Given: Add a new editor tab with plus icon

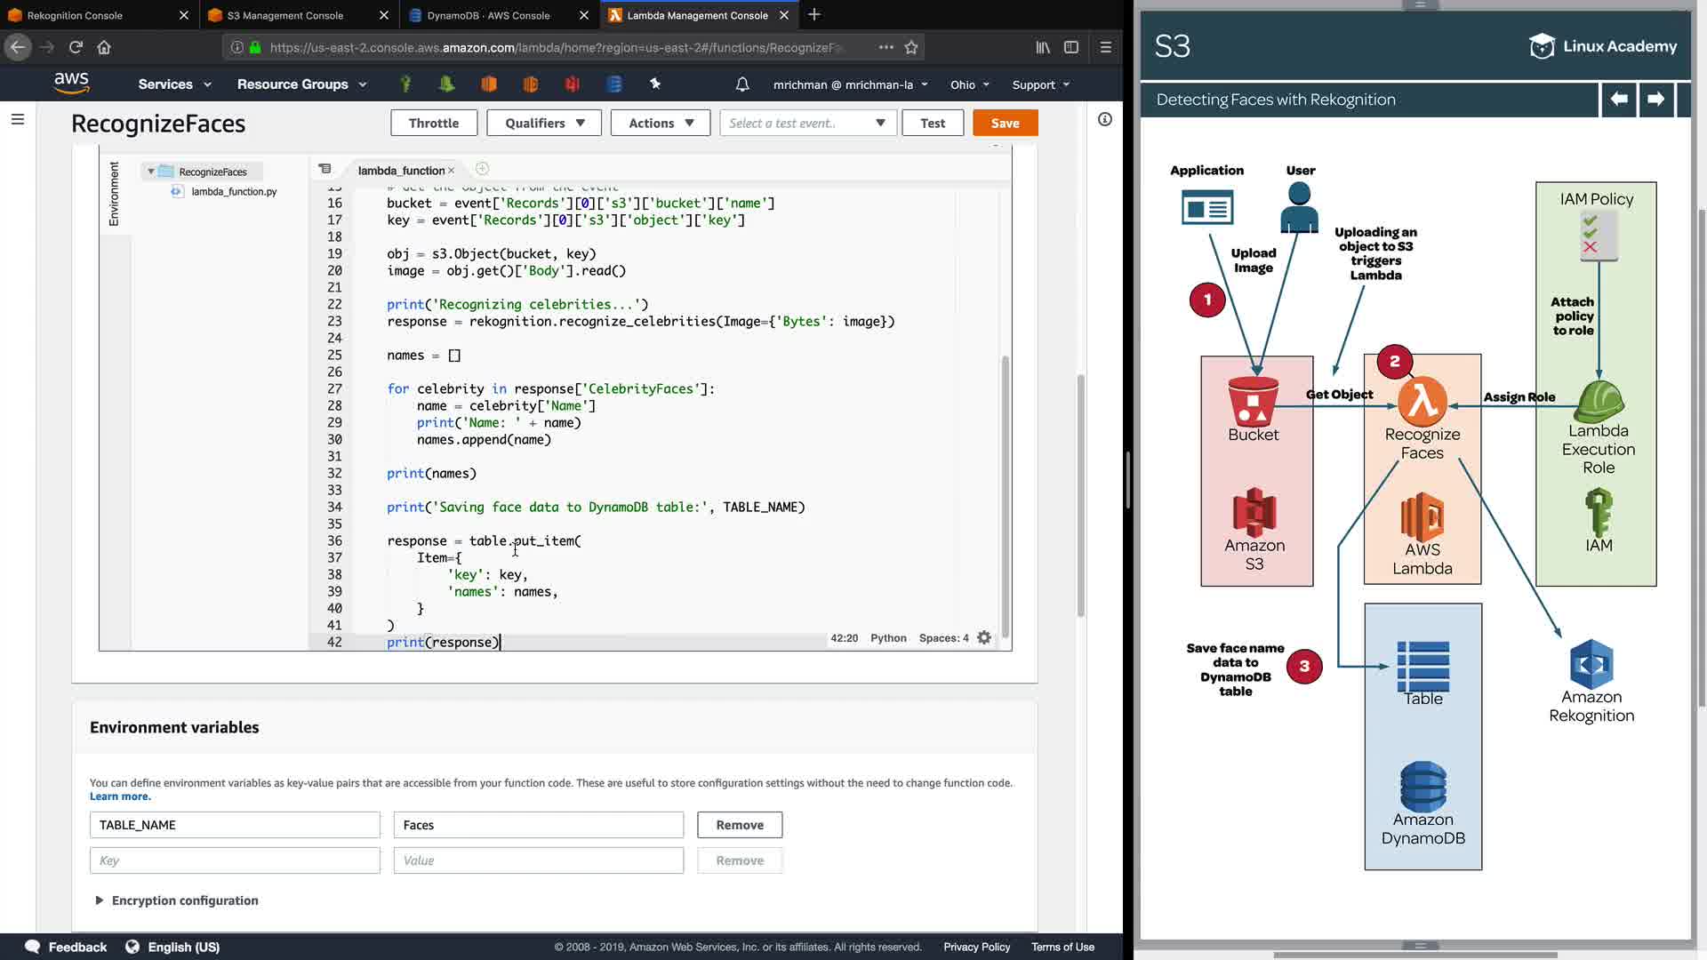Looking at the screenshot, I should pos(482,169).
